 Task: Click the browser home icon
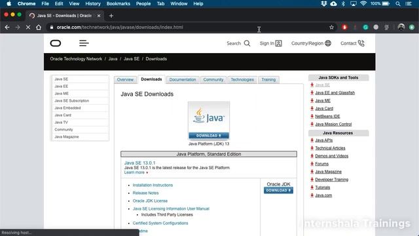tap(39, 28)
